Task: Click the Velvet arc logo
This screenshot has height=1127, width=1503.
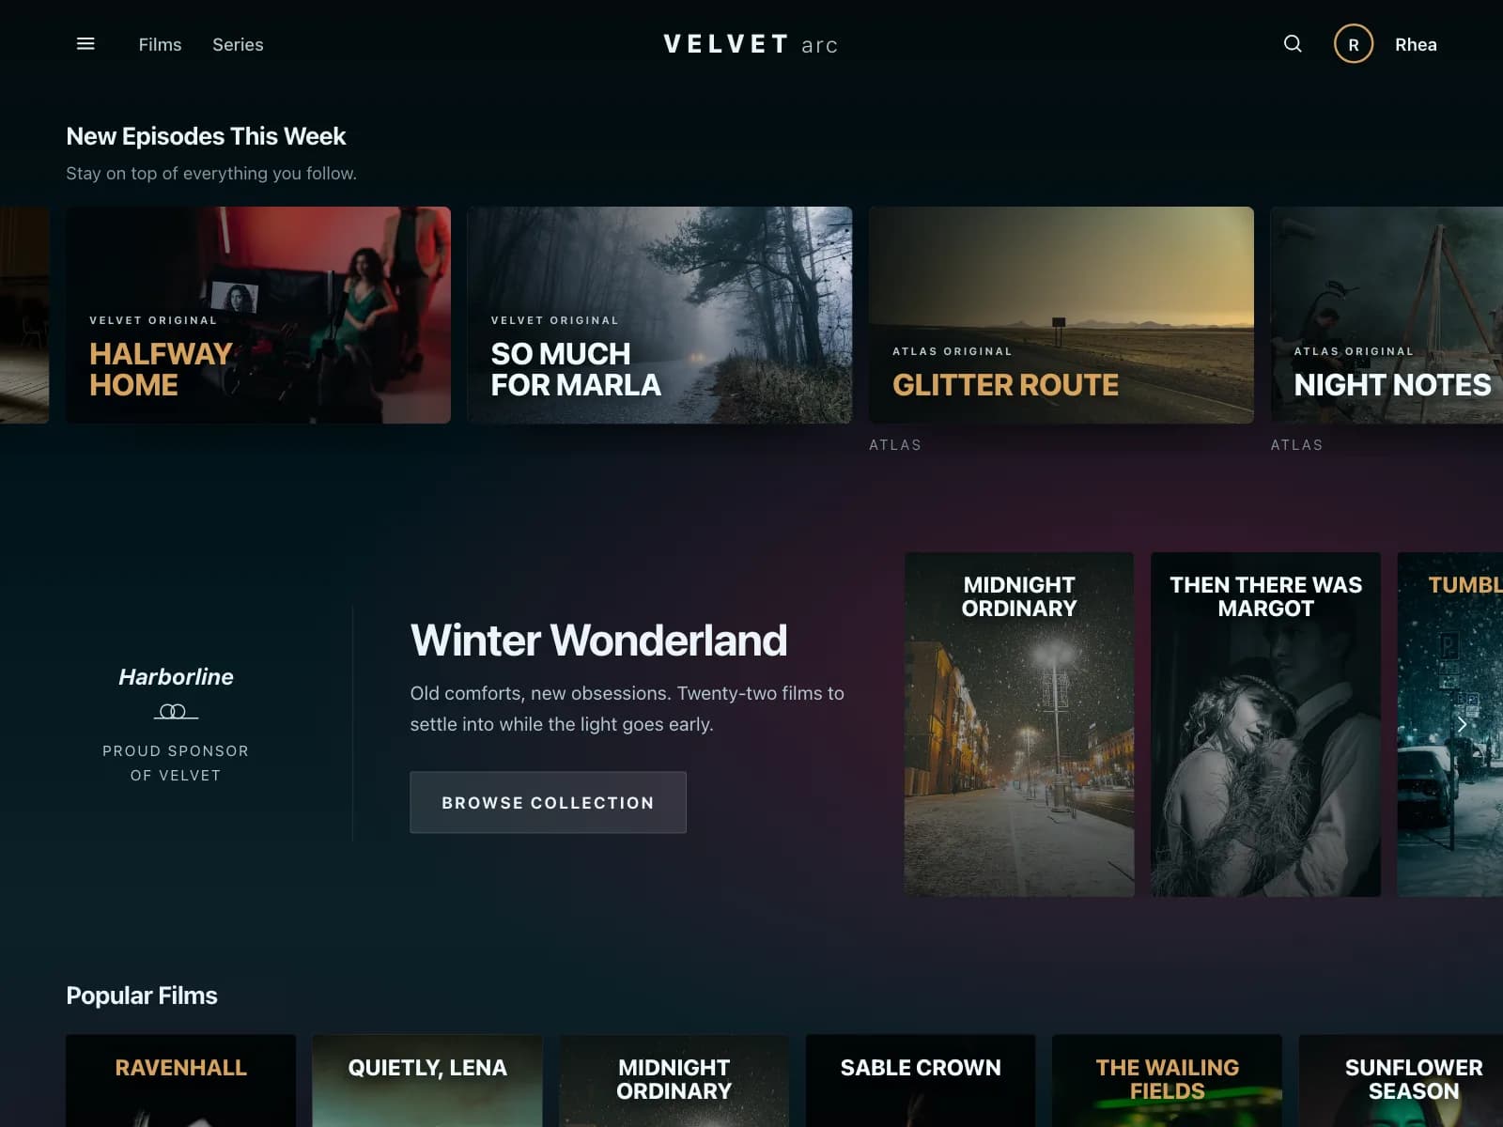Action: (751, 44)
